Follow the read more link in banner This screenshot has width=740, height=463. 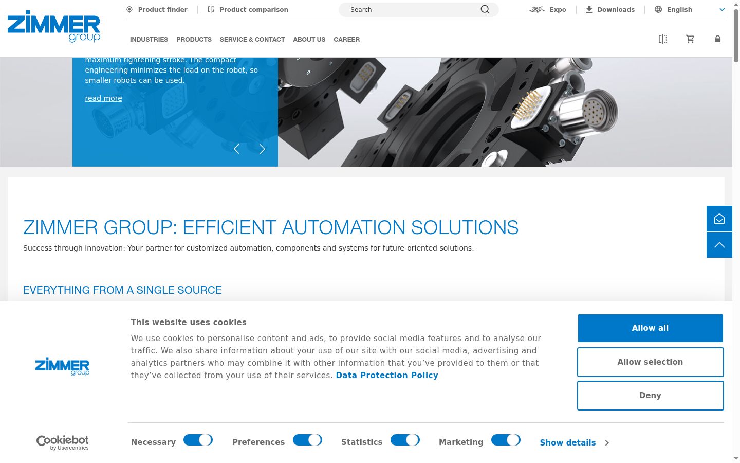coord(103,98)
